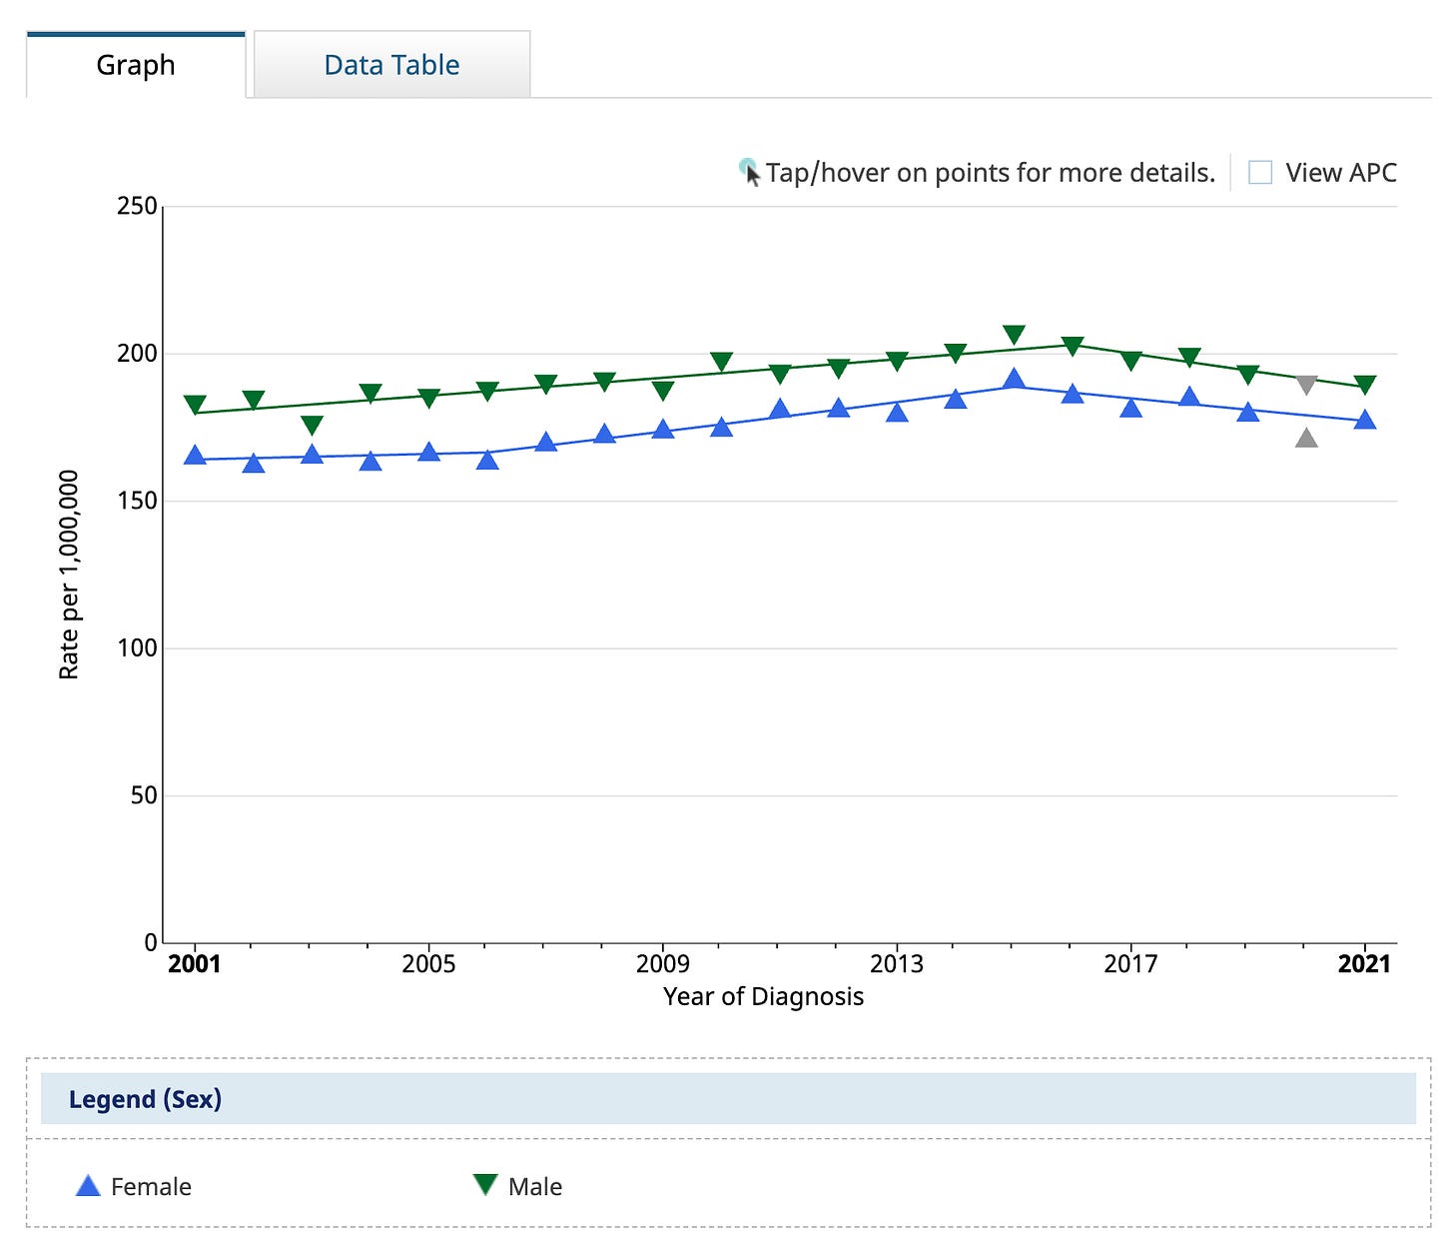Viewport: 1454px width, 1239px height.
Task: Click the Male data point for 2008
Action: [604, 382]
